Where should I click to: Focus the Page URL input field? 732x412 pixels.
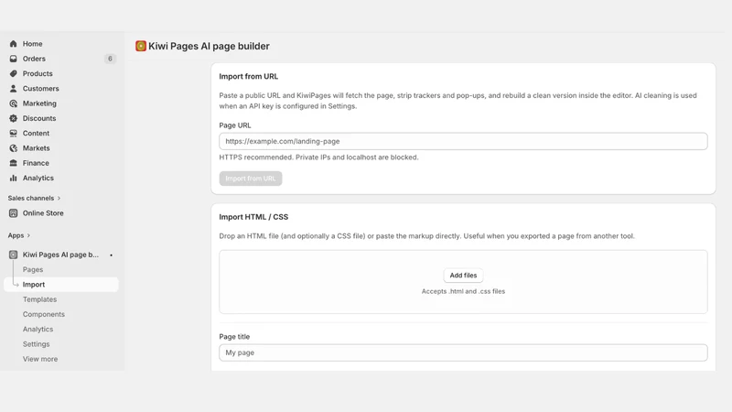(463, 142)
